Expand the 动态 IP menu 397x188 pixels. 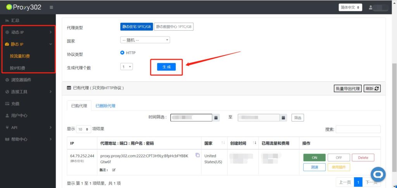(28, 32)
